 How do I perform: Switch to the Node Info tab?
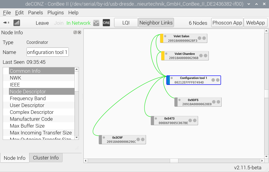(15, 158)
